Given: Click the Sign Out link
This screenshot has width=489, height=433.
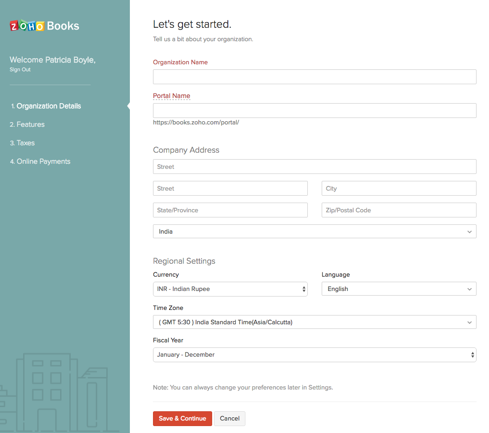Looking at the screenshot, I should pos(20,70).
